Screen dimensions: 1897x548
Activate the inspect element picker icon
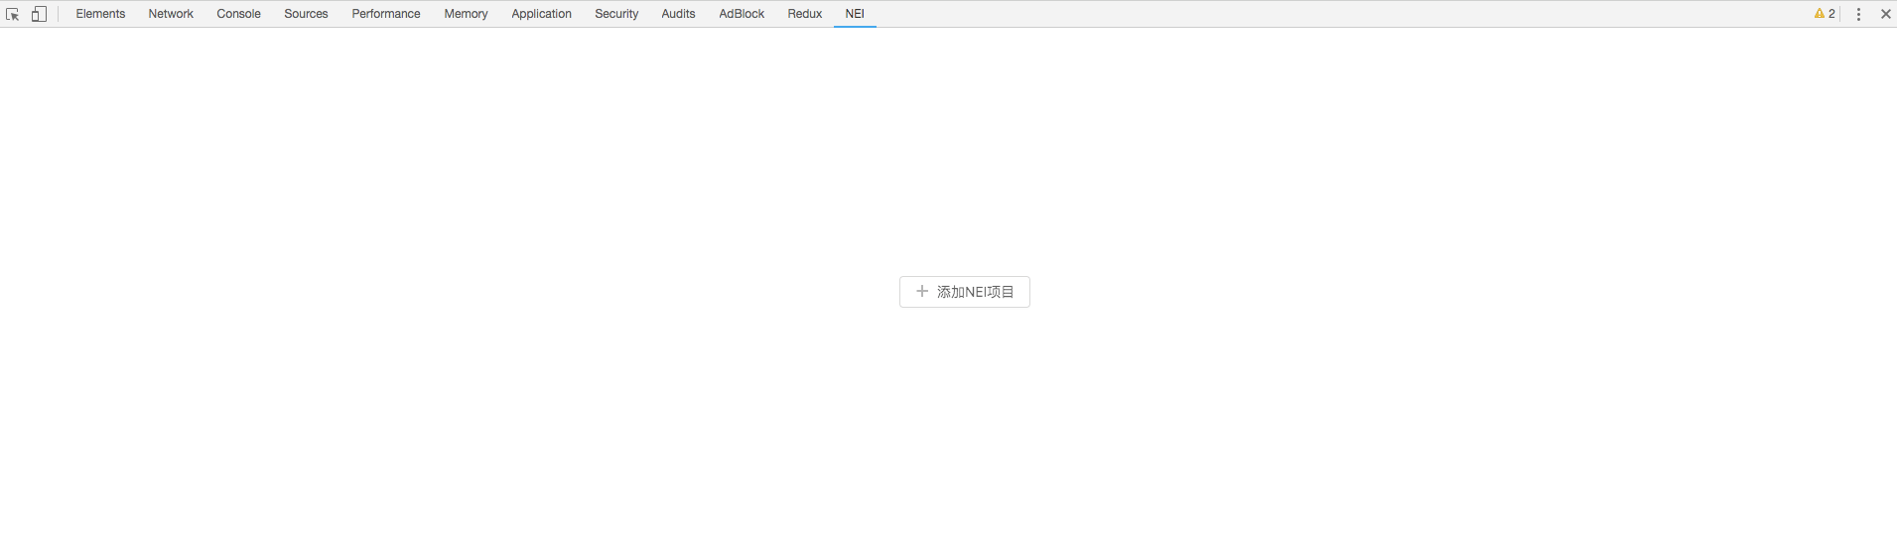[13, 14]
